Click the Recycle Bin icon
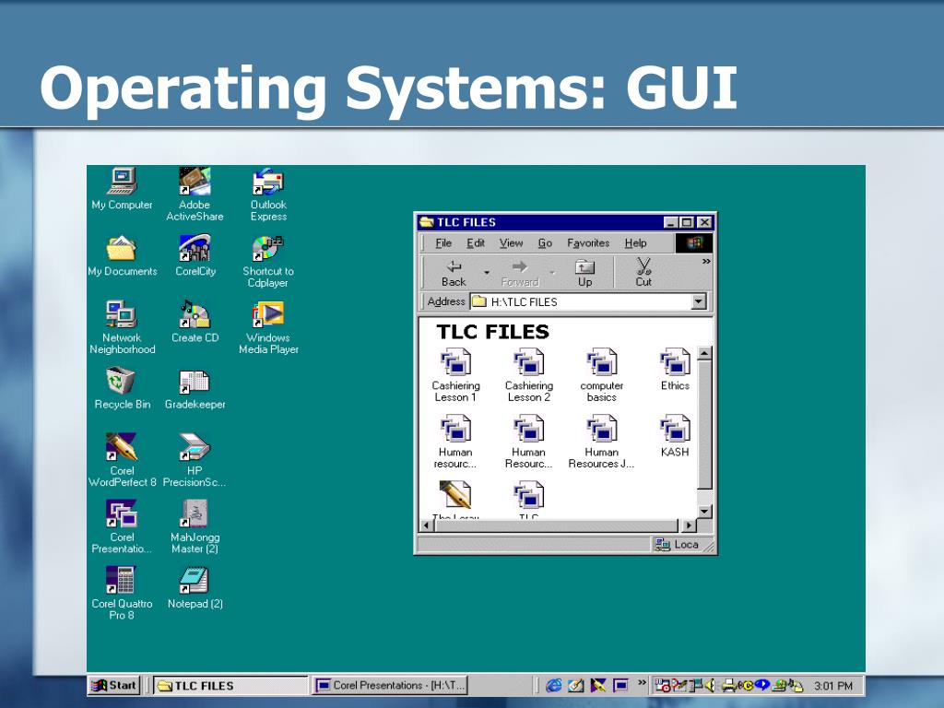The image size is (944, 708). [123, 388]
